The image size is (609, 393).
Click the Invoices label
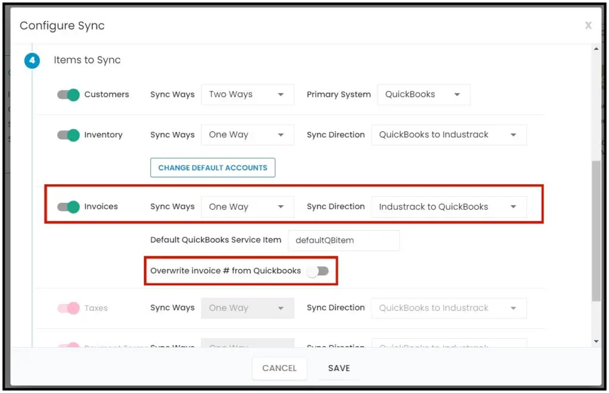pos(101,206)
